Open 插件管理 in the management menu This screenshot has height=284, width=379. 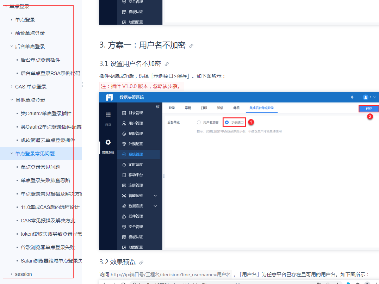click(x=132, y=216)
